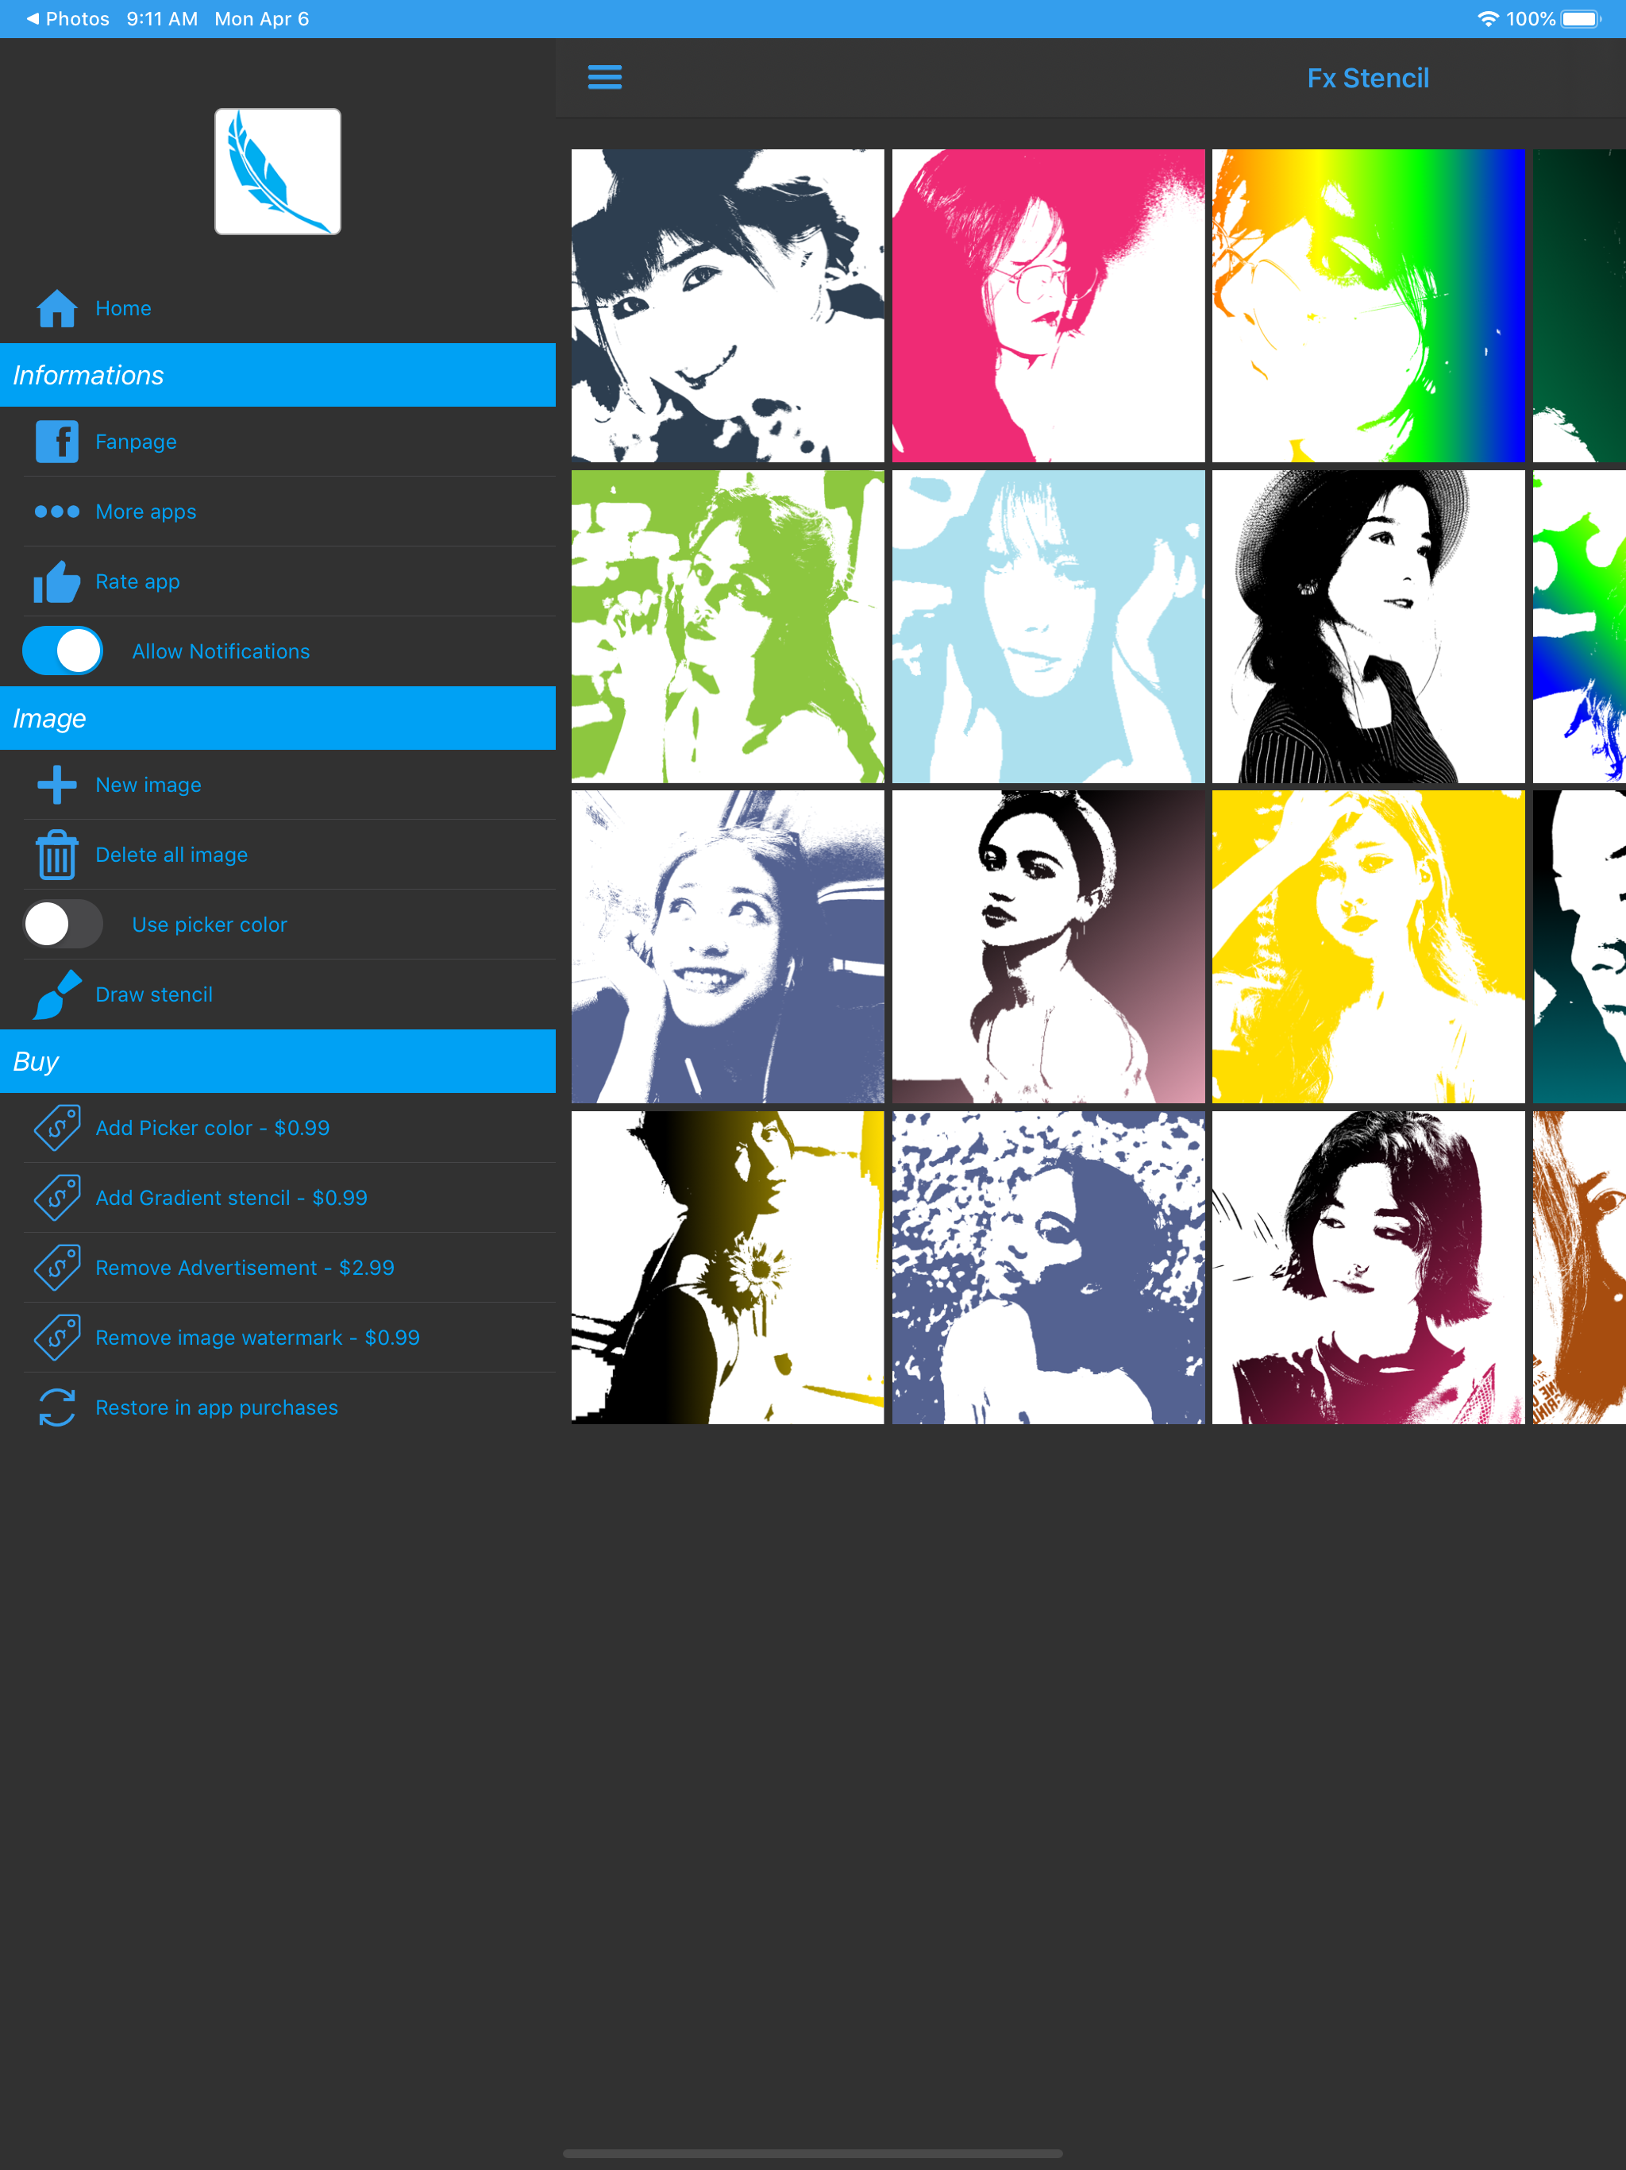This screenshot has width=1626, height=2170.
Task: Buy Add Picker color for $0.99
Action: [212, 1128]
